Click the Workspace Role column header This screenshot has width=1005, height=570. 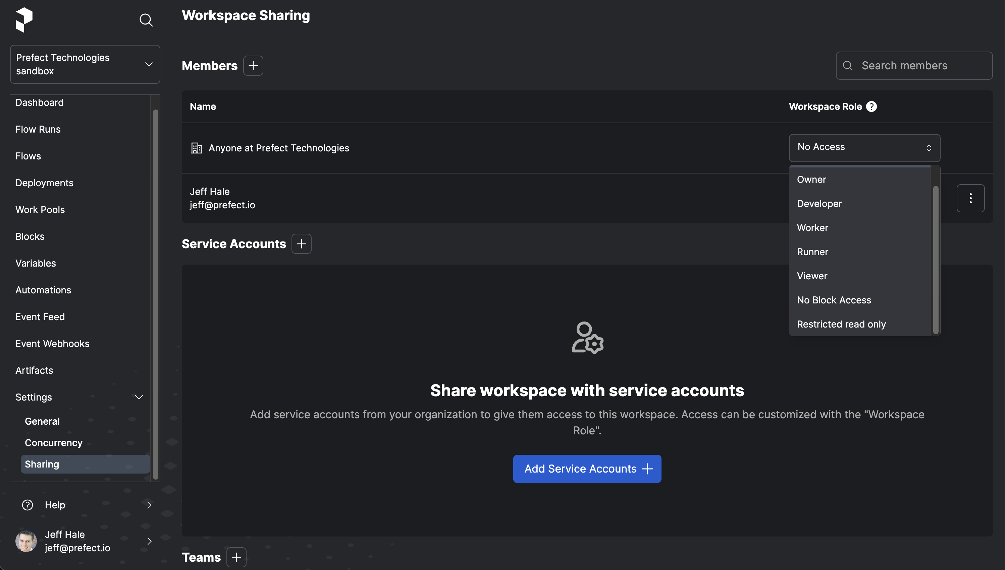(x=826, y=106)
